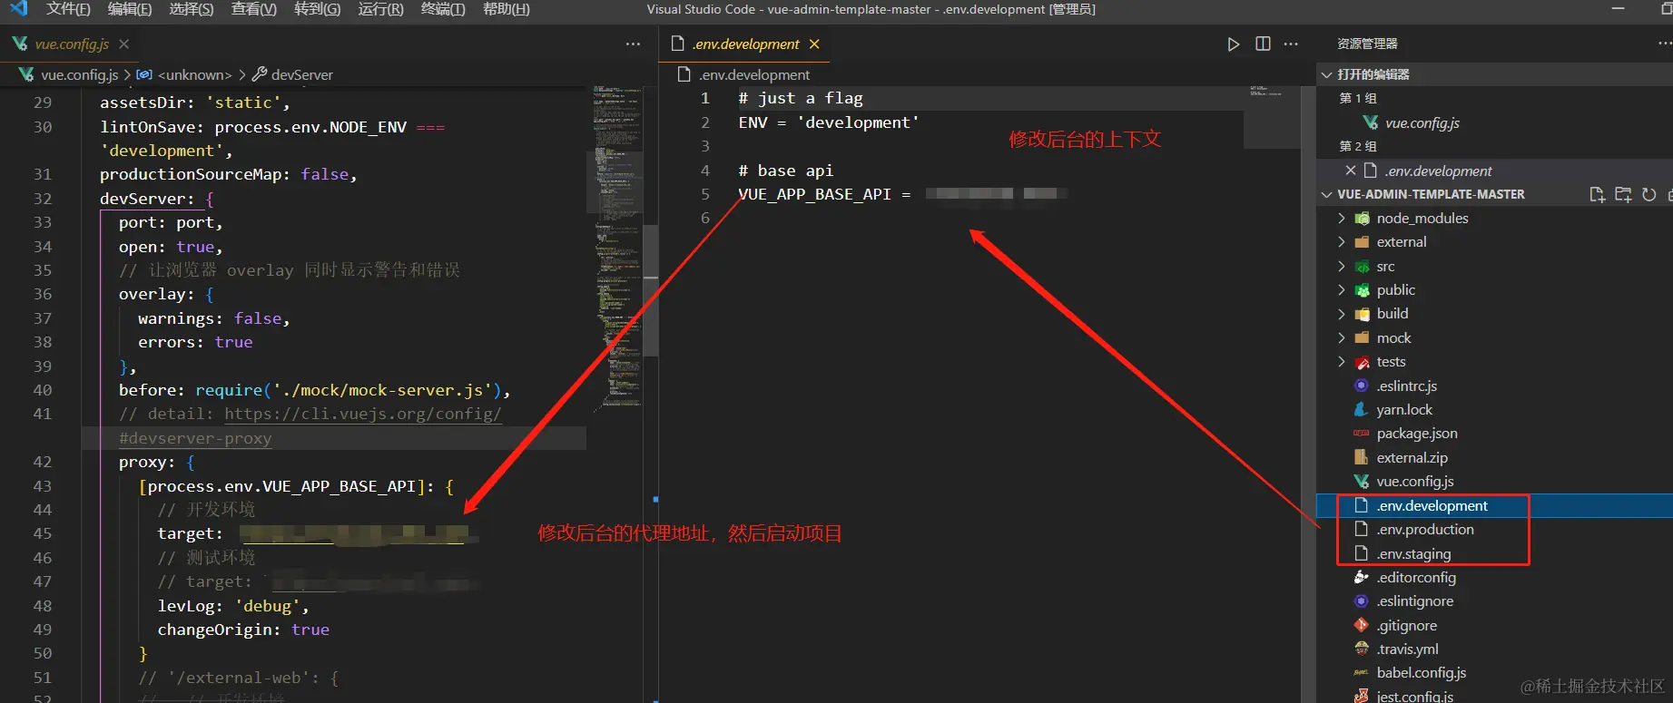Image resolution: width=1673 pixels, height=703 pixels.
Task: Open .editorconfig file
Action: pos(1416,577)
